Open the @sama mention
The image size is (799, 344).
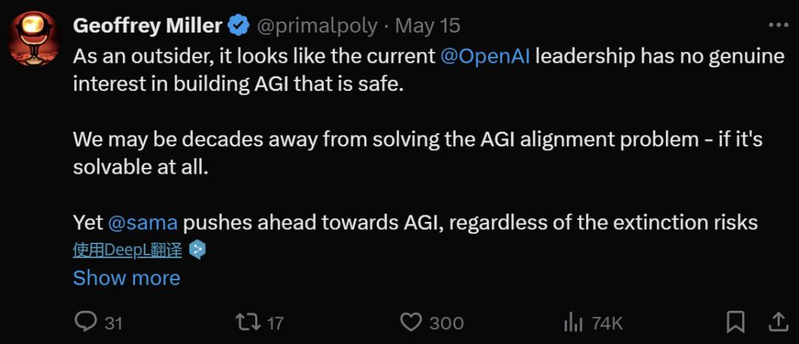(143, 222)
